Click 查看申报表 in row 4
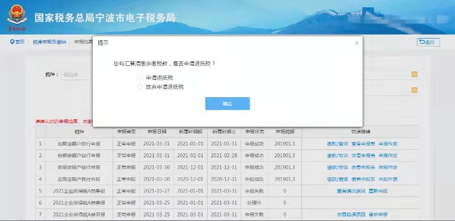Screen dimensions: 455x221 [x=363, y=179]
